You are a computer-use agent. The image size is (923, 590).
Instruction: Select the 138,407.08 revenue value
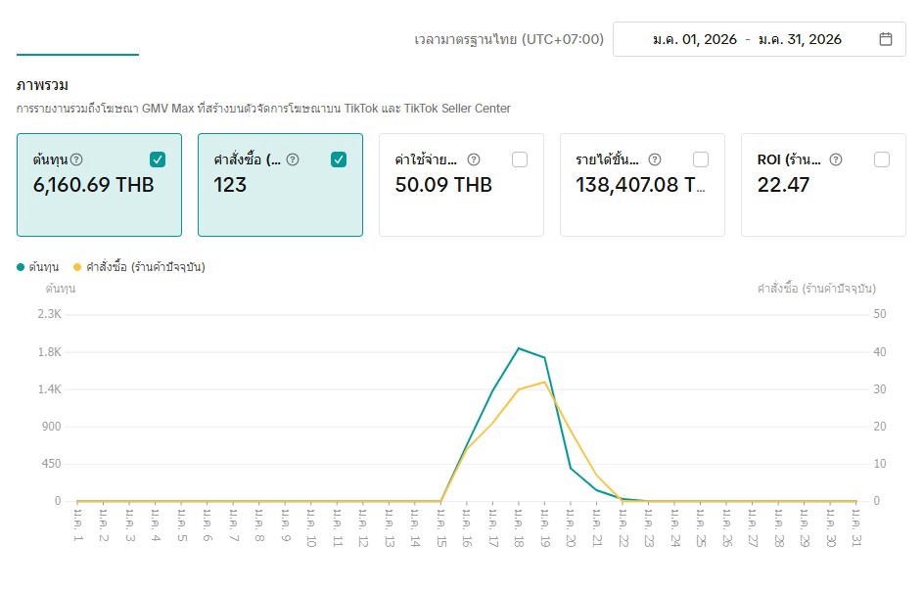[x=640, y=185]
